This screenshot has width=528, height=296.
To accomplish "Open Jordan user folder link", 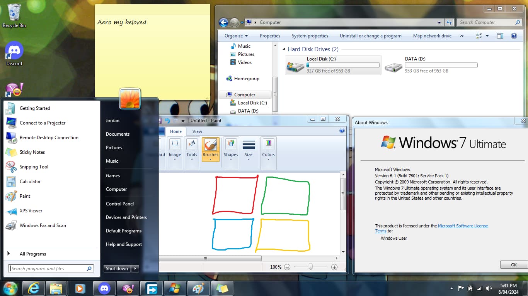I will 112,121.
